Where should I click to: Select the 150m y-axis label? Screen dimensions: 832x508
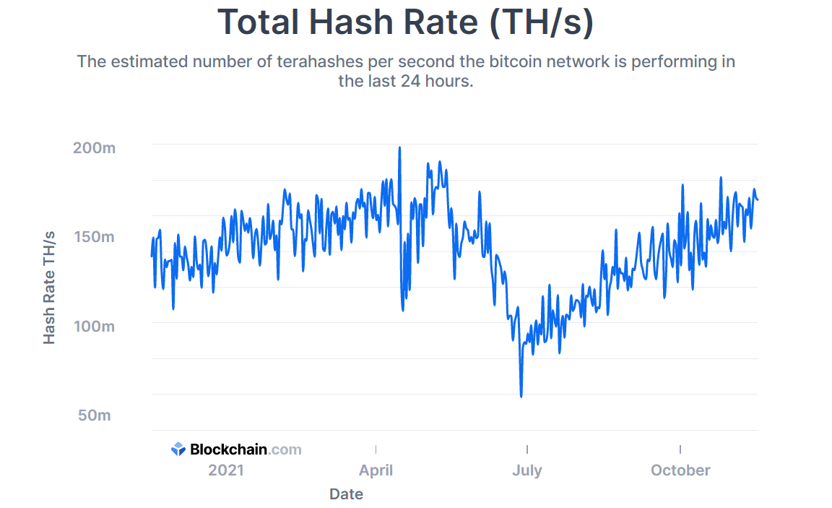[x=94, y=237]
